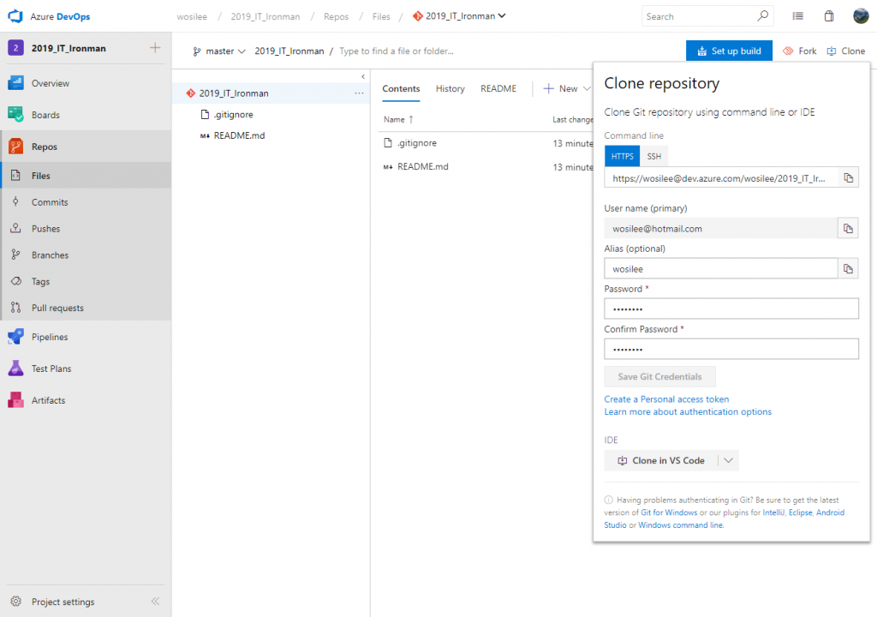877x617 pixels.
Task: Collapse the left navigation sidebar
Action: tap(156, 602)
